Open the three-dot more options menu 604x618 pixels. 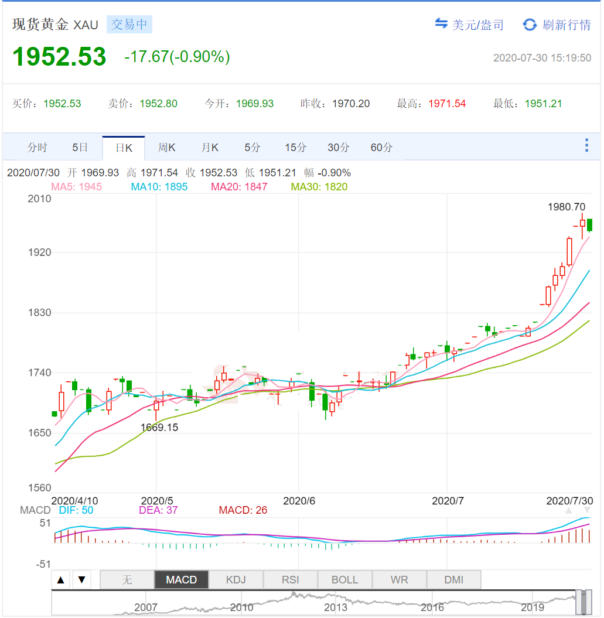click(586, 146)
